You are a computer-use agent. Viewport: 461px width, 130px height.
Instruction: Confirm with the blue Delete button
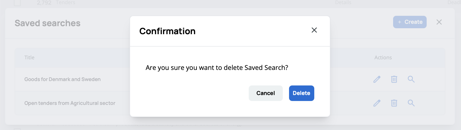(x=302, y=93)
